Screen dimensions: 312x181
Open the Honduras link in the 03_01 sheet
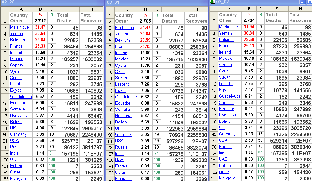124,116
